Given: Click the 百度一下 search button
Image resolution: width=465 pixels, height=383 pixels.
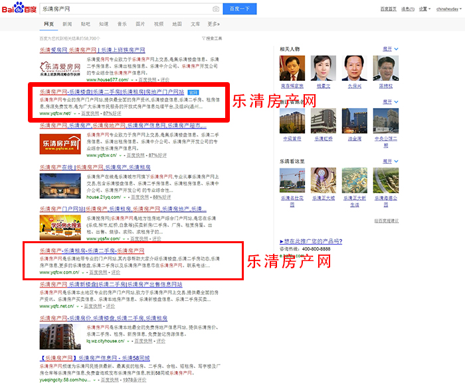Looking at the screenshot, I should (240, 9).
